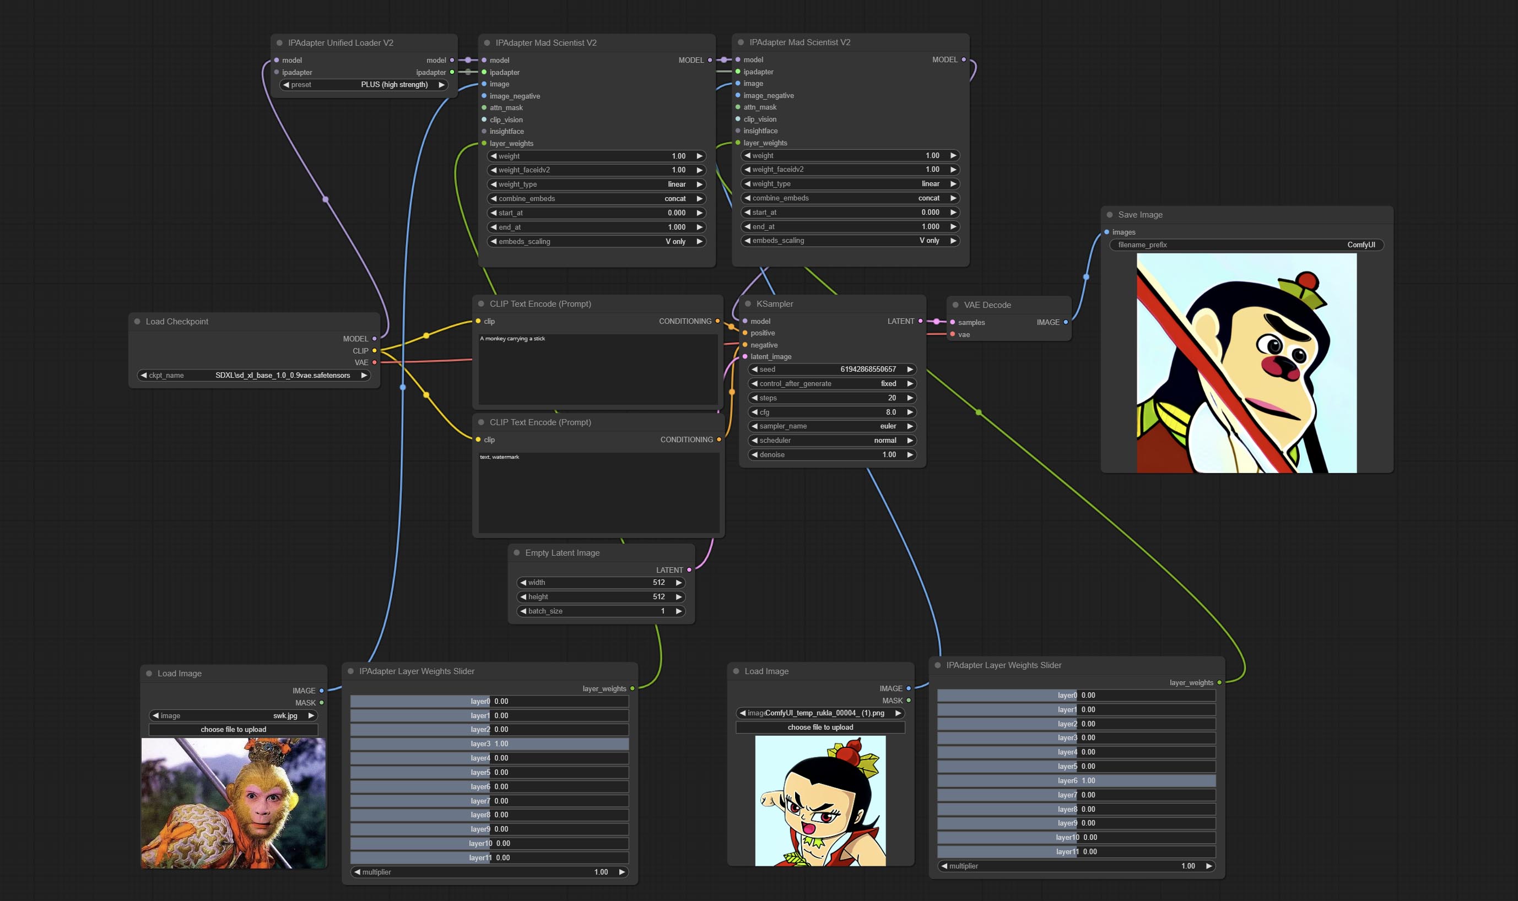Click the generated monkey preview in Save Image
The image size is (1518, 901).
pyautogui.click(x=1246, y=363)
